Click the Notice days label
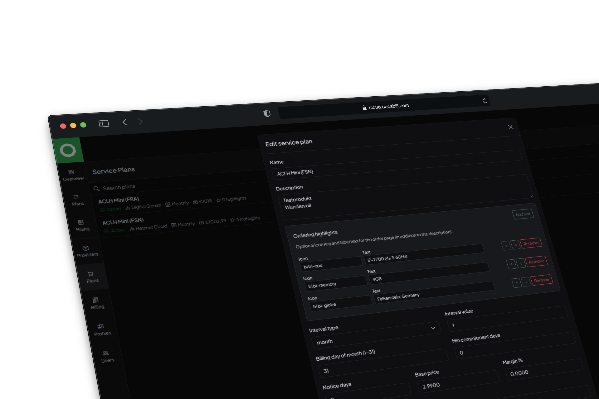Screen dimensions: 599x399 point(337,386)
